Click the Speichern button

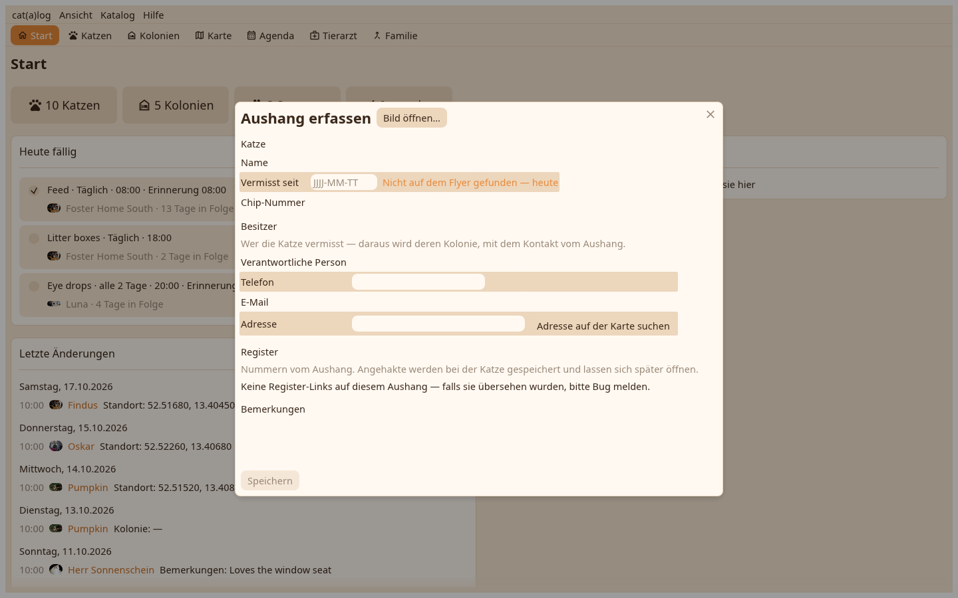[270, 481]
